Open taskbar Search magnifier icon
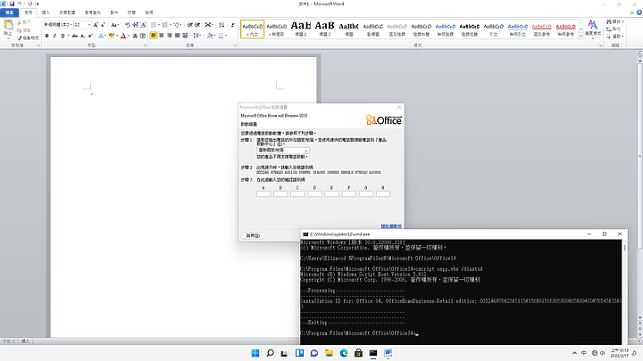643x361 pixels. click(x=270, y=353)
